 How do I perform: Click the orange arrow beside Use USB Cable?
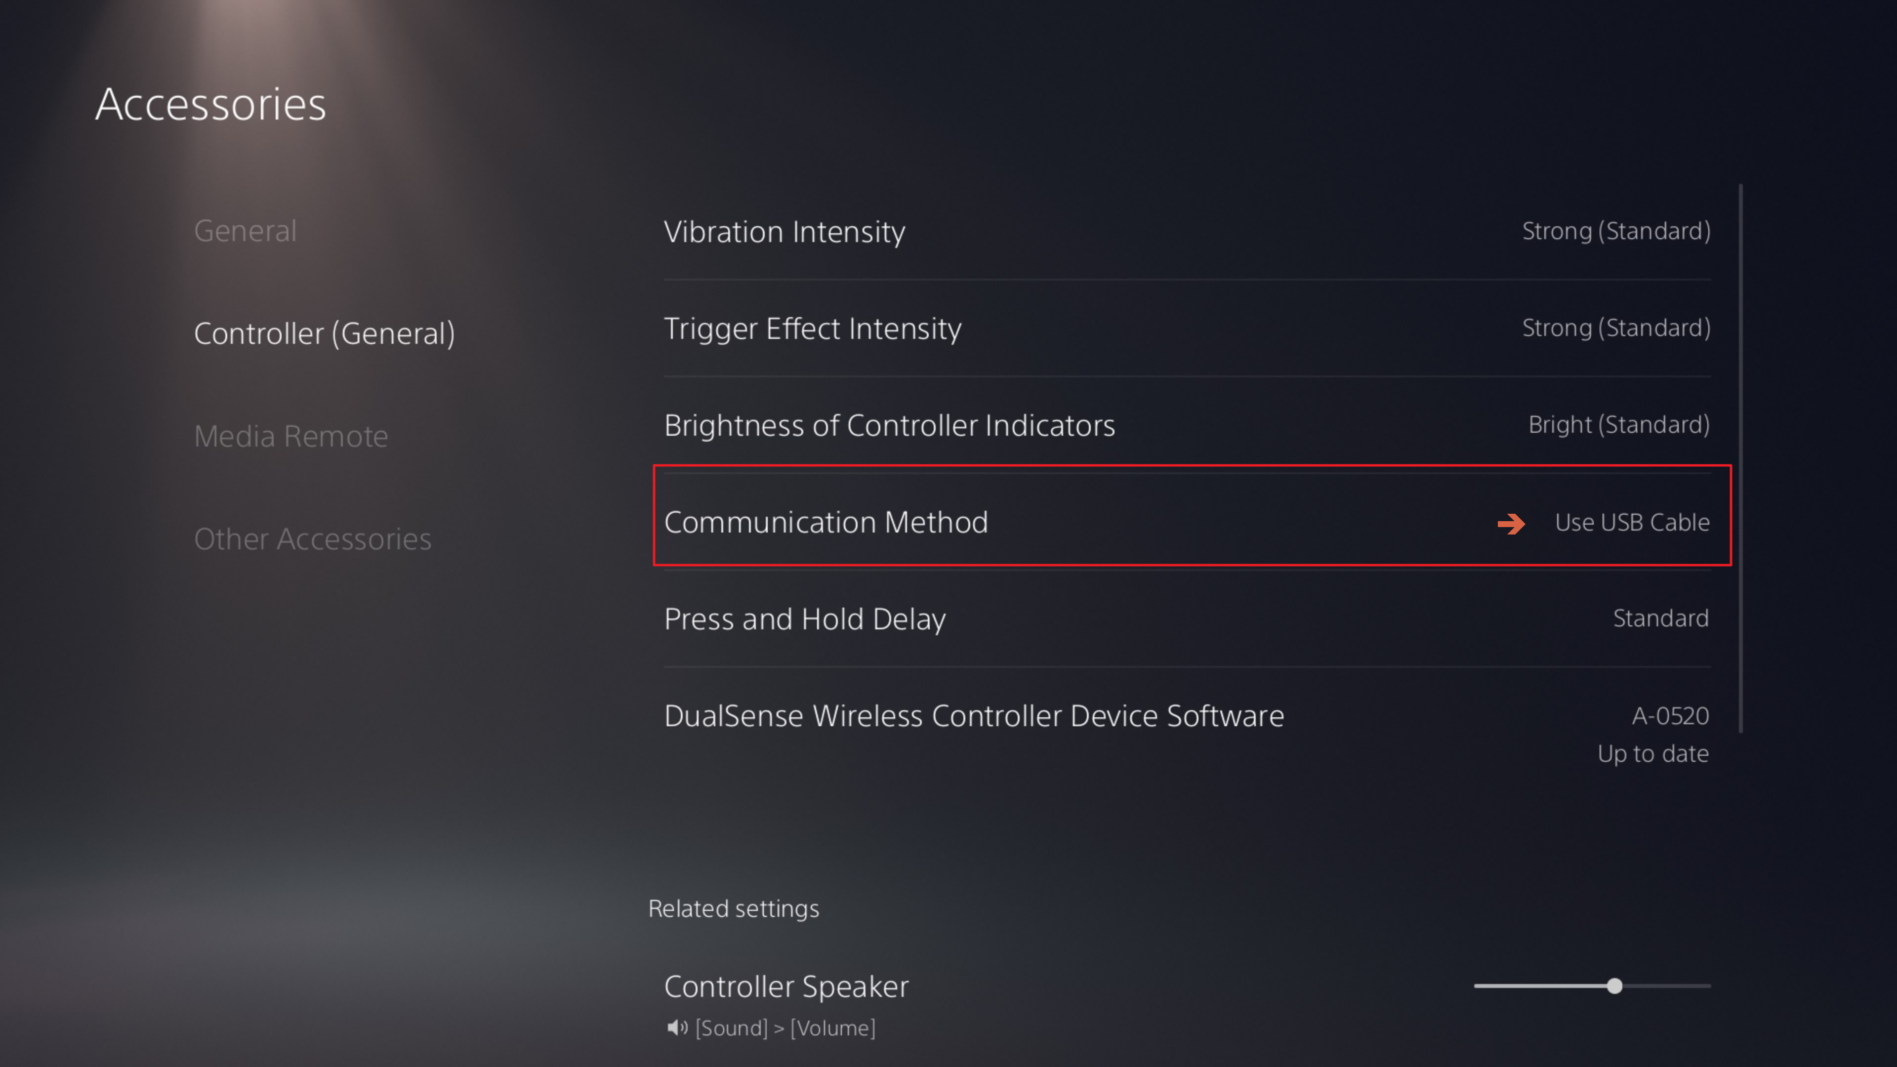[x=1510, y=524]
